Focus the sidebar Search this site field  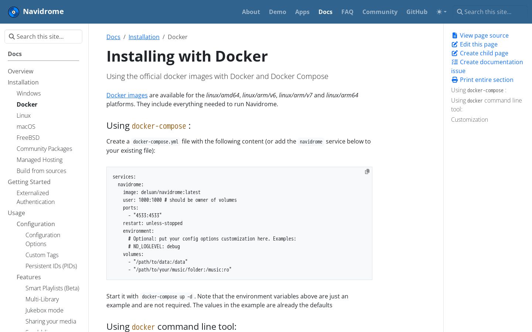pos(43,37)
